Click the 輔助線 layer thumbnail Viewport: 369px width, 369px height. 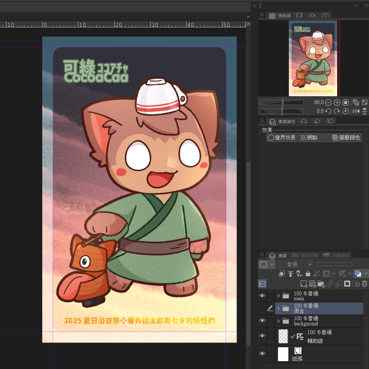click(x=283, y=336)
